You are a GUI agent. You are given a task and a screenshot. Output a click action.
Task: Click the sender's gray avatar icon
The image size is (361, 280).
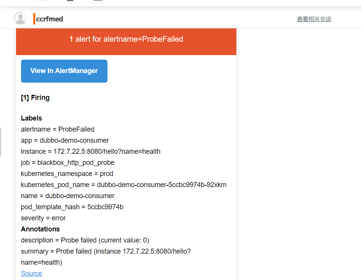20,18
